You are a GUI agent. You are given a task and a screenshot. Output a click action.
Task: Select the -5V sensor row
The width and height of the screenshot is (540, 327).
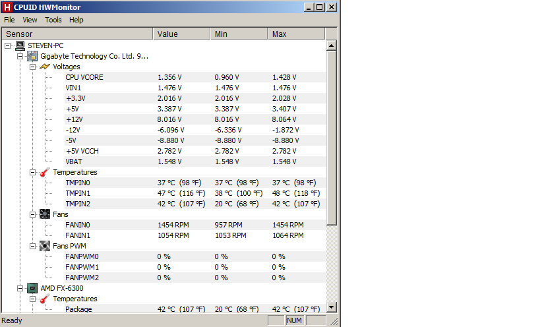195,140
